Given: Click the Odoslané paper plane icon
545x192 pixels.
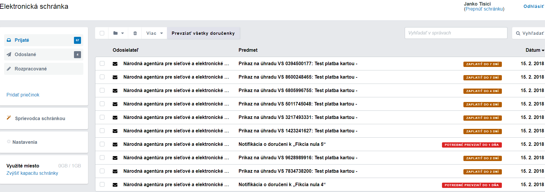Looking at the screenshot, I should tap(9, 54).
